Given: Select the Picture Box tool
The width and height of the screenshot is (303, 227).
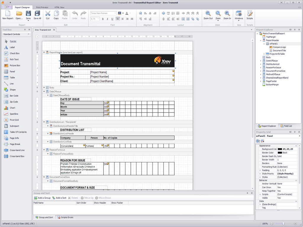Looking at the screenshot, I should [x=15, y=65].
